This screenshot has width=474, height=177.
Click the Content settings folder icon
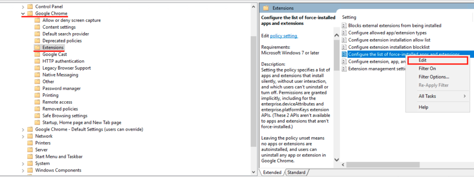37,27
